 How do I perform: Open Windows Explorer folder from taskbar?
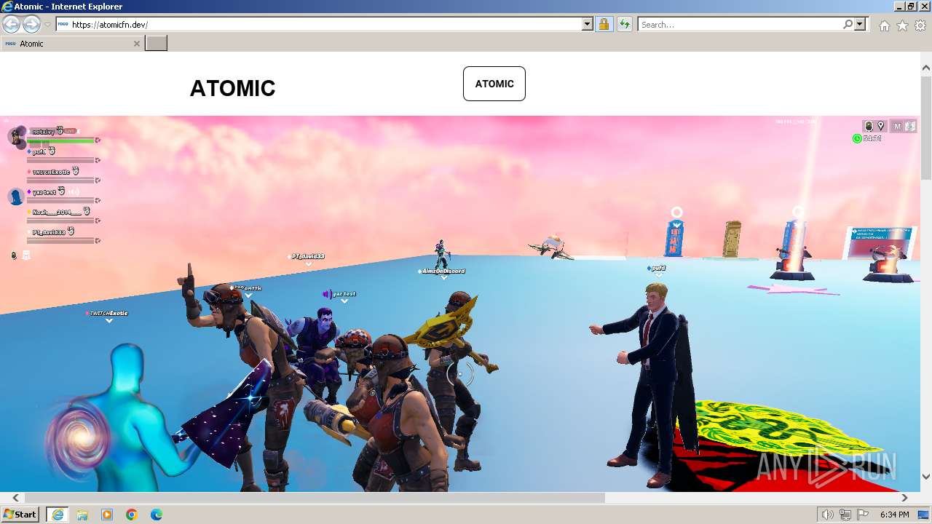pyautogui.click(x=82, y=515)
